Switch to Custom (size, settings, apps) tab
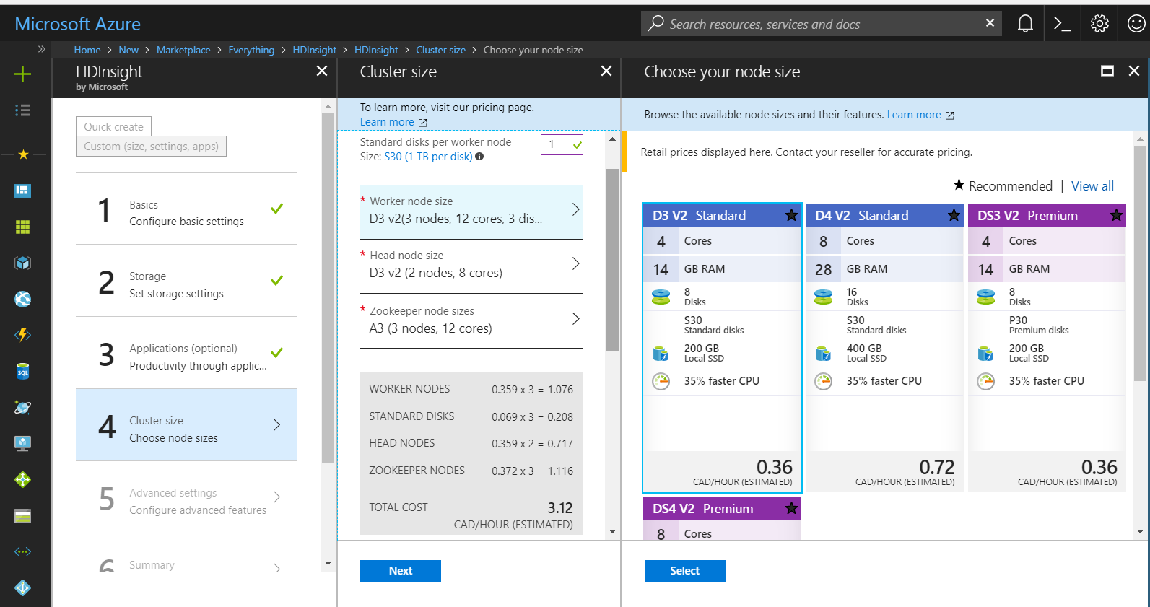This screenshot has width=1150, height=607. 151,146
